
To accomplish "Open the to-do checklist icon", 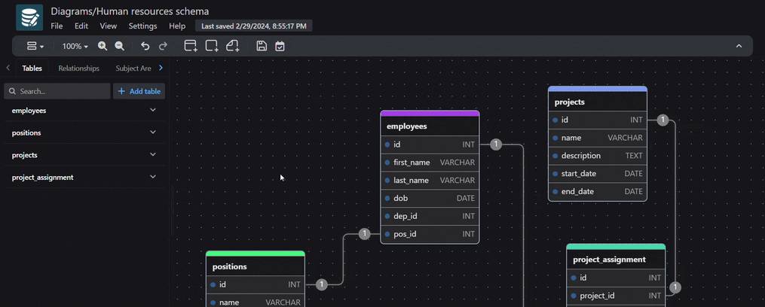I will pos(280,46).
